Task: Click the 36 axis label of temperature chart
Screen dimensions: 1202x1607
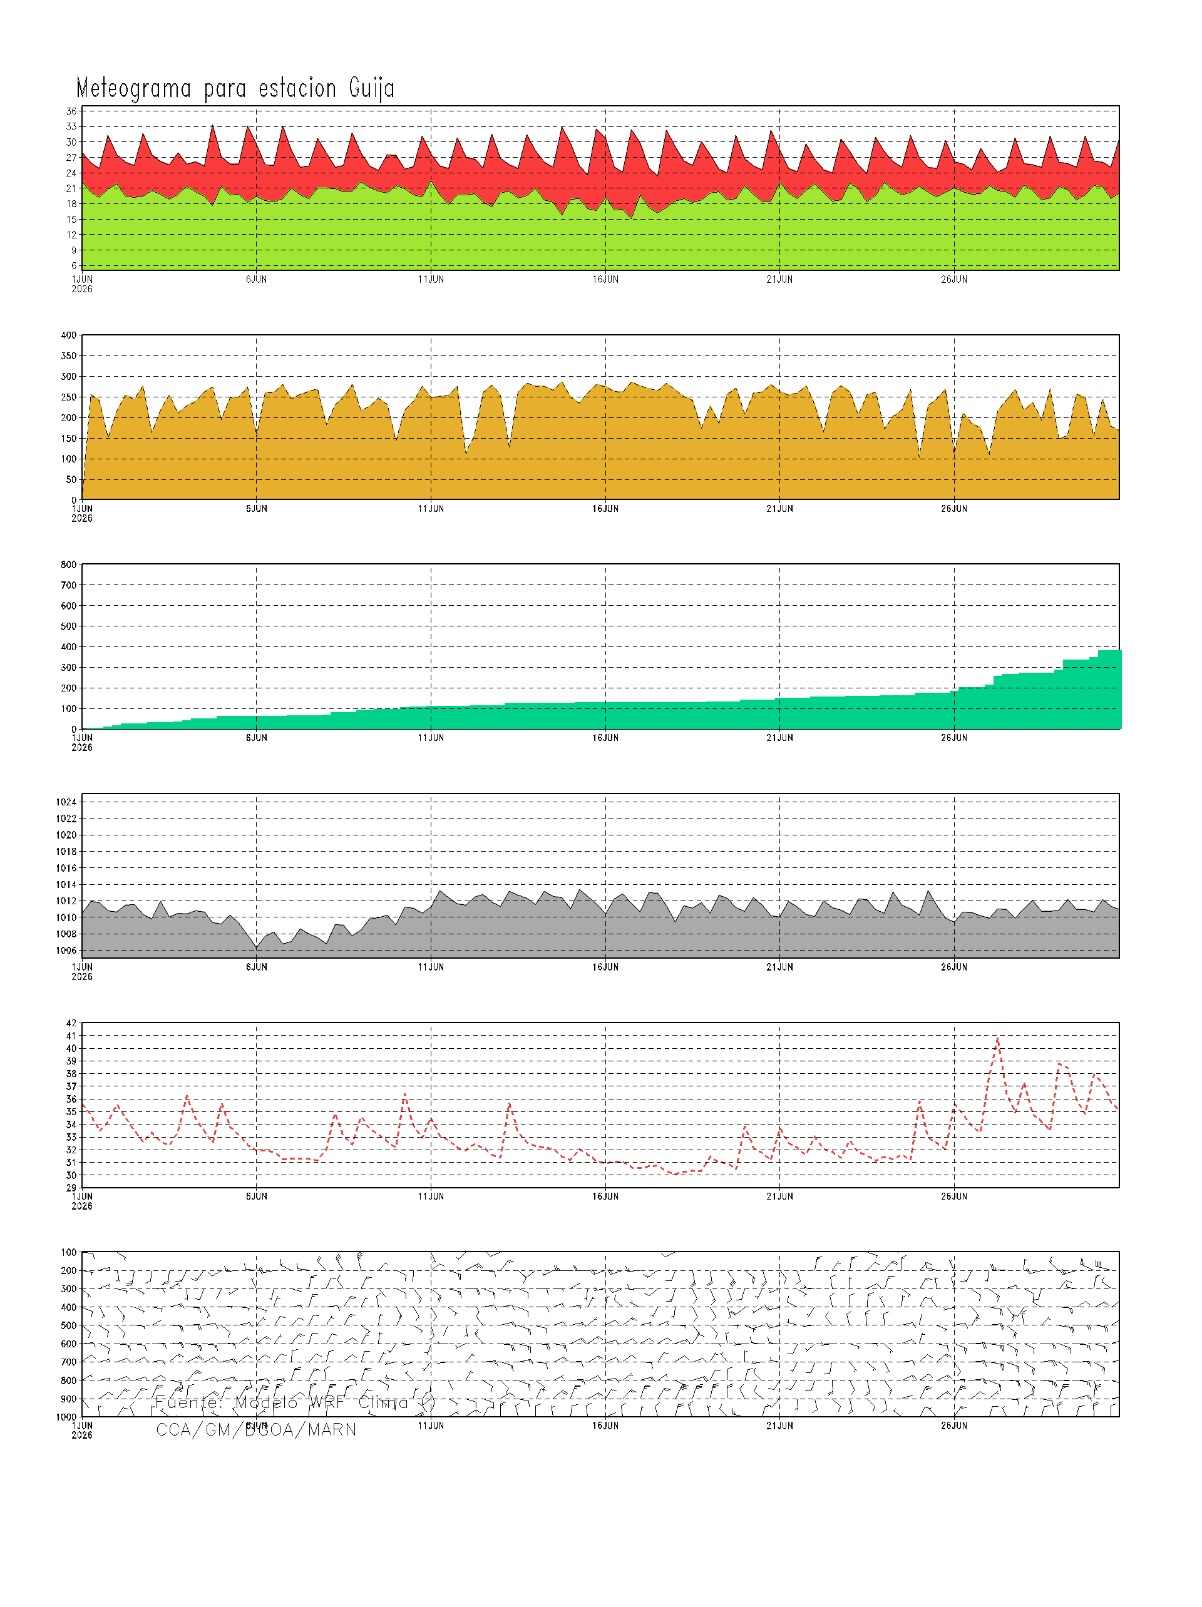Action: pyautogui.click(x=71, y=111)
